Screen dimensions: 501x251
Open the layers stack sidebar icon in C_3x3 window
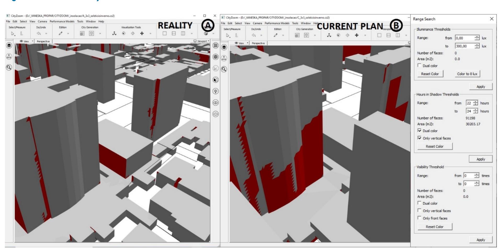224,47
